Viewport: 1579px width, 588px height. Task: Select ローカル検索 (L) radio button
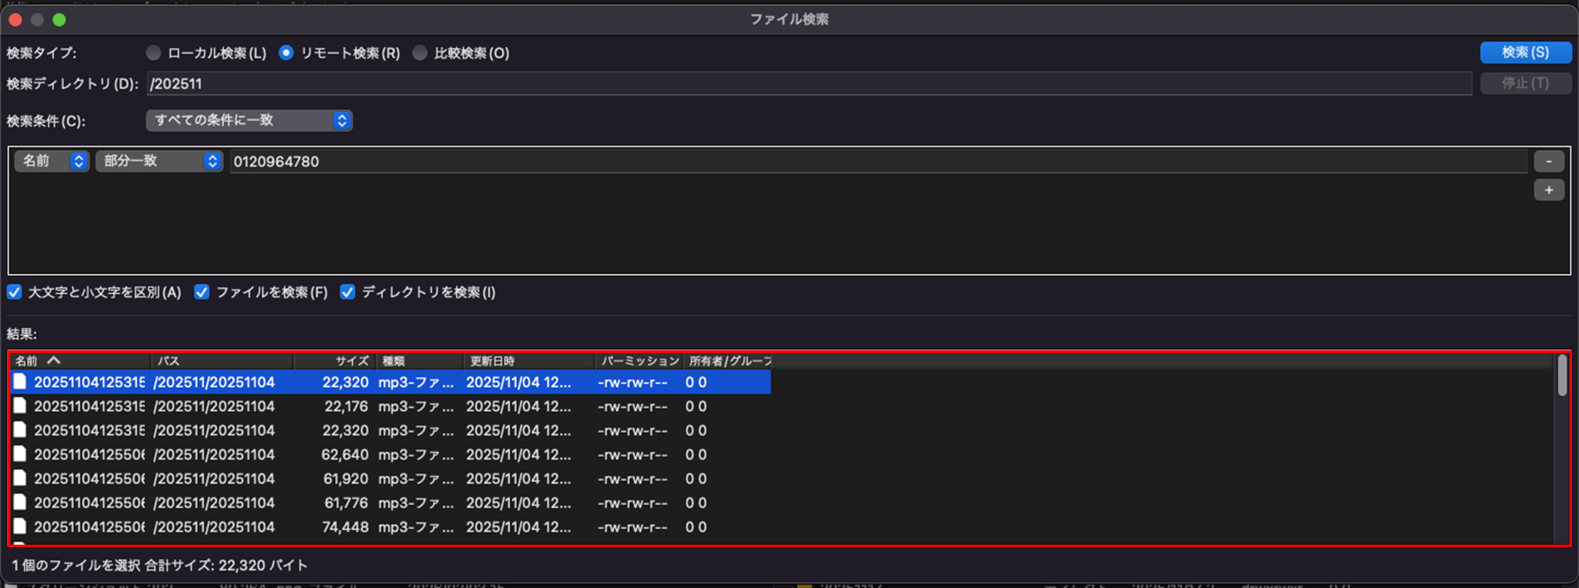click(154, 53)
